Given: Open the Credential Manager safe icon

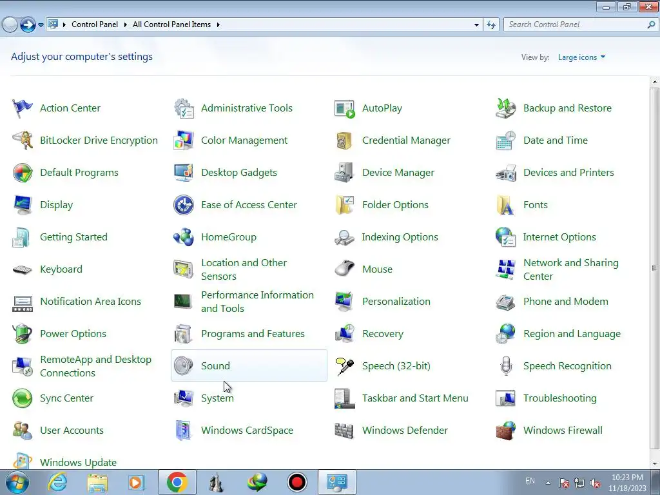Looking at the screenshot, I should pos(345,140).
